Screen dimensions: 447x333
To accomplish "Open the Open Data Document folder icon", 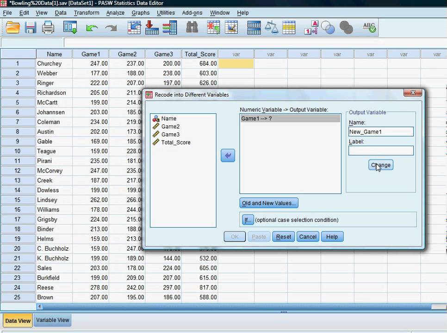I will pos(13,28).
